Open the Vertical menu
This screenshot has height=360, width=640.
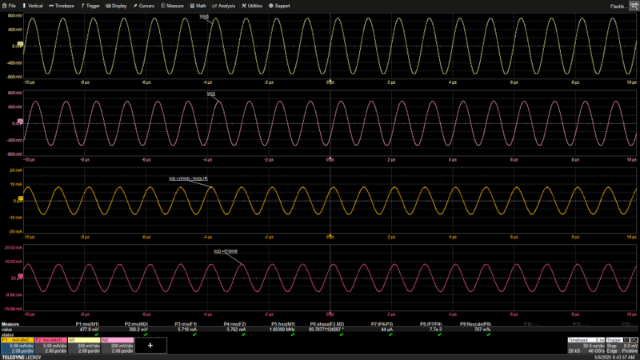pyautogui.click(x=34, y=6)
